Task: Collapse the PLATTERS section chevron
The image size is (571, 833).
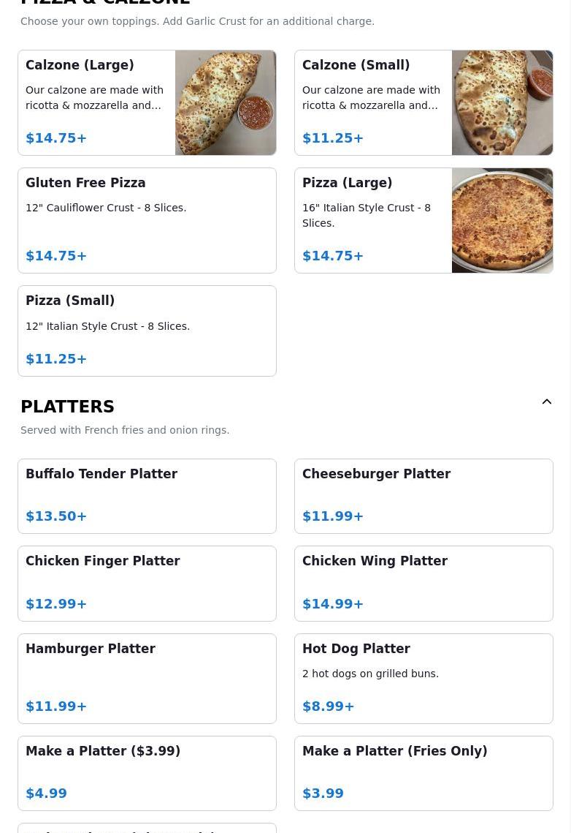Action: pos(547,402)
